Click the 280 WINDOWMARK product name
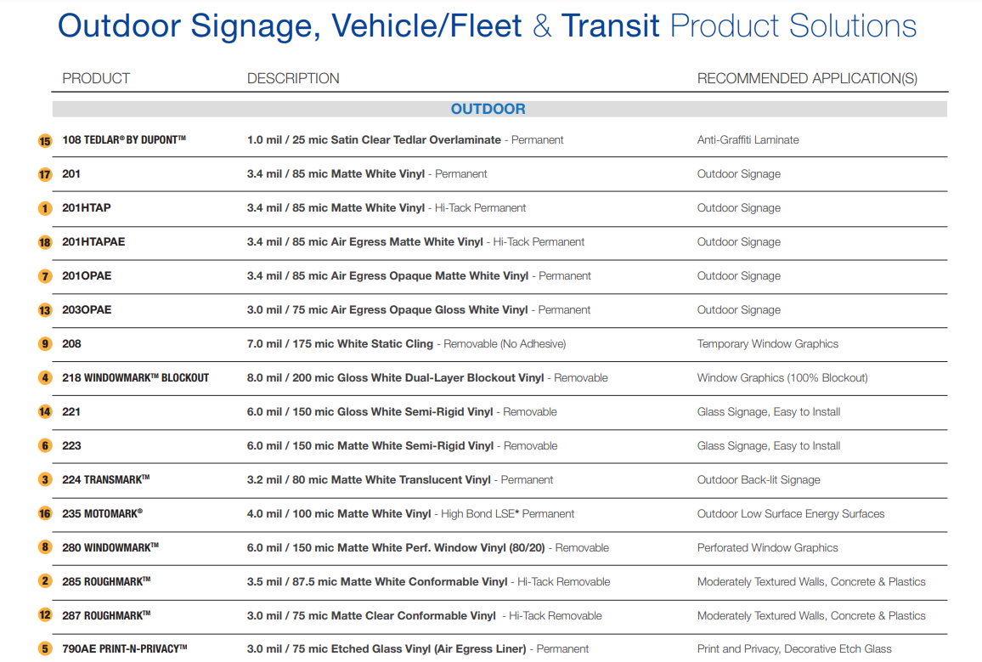Image resolution: width=982 pixels, height=662 pixels. point(110,547)
